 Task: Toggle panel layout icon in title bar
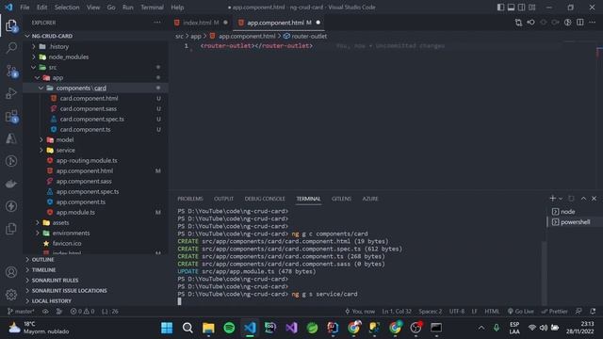pos(511,8)
